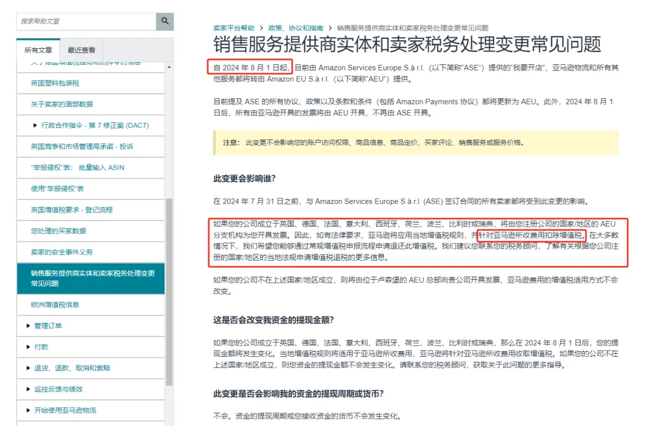
Task: Click the page title heading
Action: 407,44
